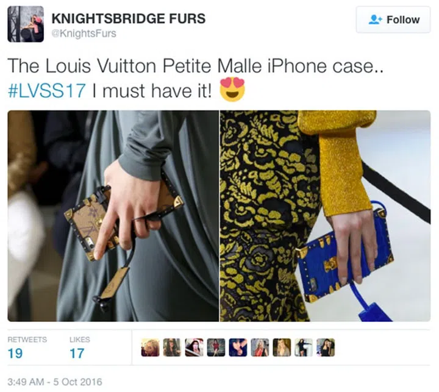Open the KNIGHTSBRIDGE FURS display name
Screen dimensions: 439x392
[x=128, y=18]
